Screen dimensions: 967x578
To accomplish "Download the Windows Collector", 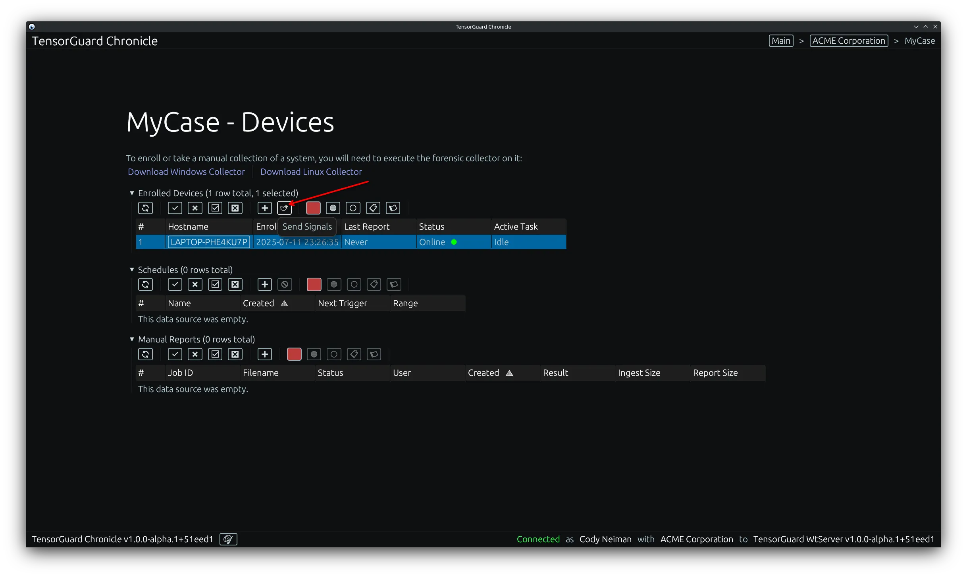I will coord(186,172).
